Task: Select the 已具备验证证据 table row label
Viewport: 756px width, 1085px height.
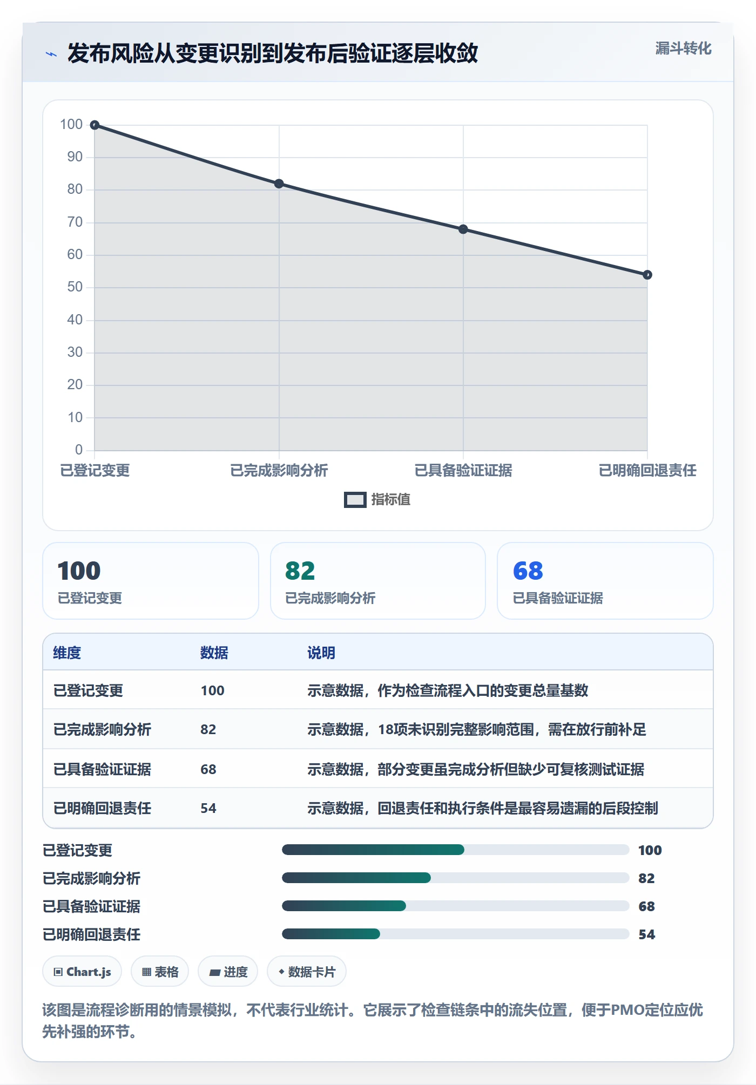Action: (102, 769)
